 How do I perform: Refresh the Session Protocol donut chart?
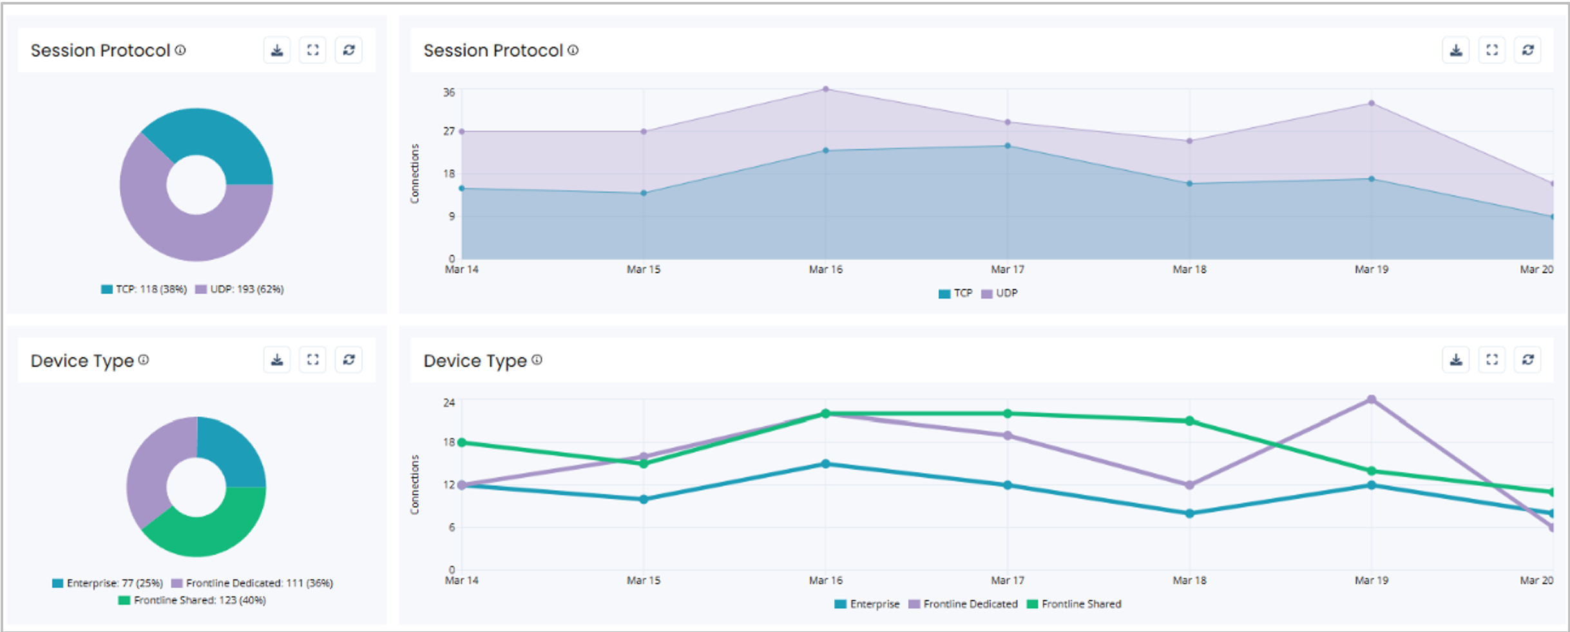pos(349,50)
